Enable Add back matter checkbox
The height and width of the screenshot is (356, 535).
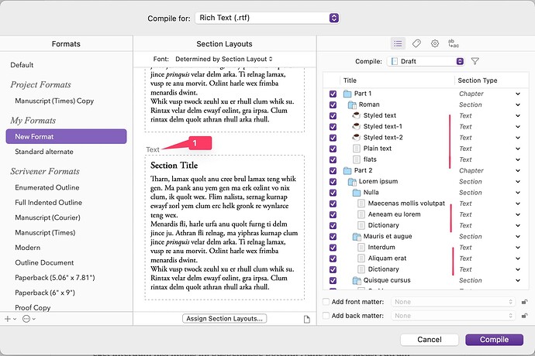coord(326,316)
